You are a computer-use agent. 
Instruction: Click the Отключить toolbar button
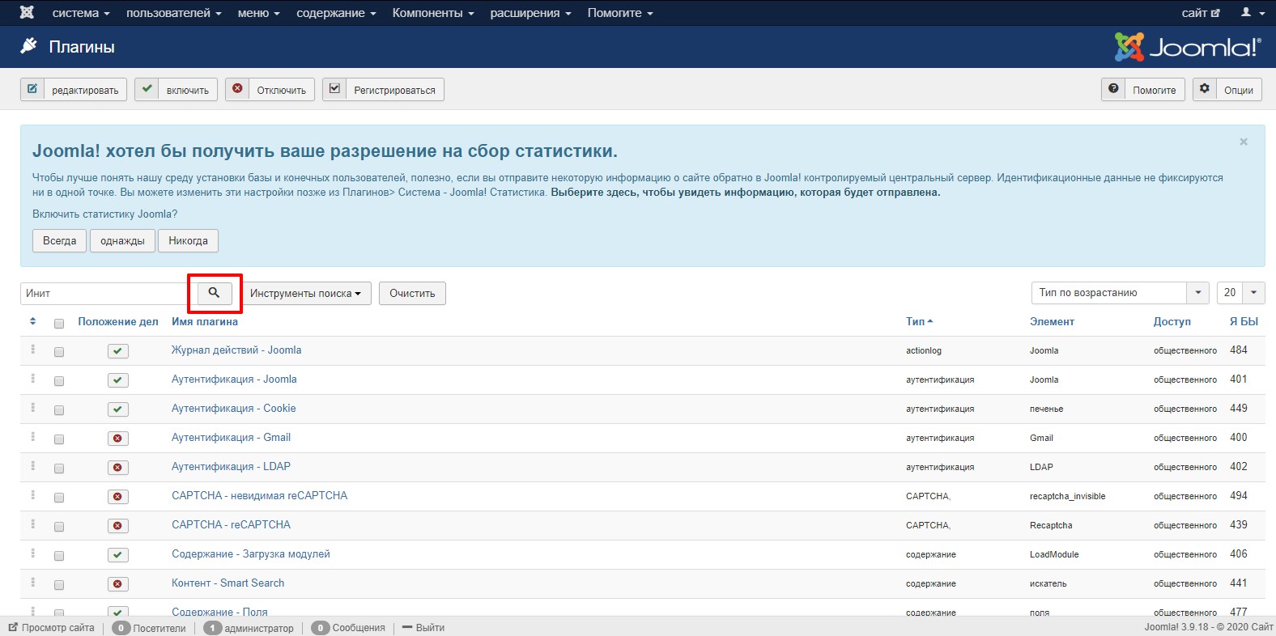(270, 89)
